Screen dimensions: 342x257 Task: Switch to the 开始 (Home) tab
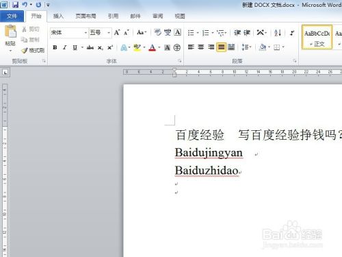coord(36,16)
